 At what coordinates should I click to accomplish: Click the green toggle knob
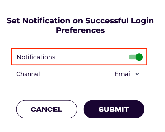[139, 57]
